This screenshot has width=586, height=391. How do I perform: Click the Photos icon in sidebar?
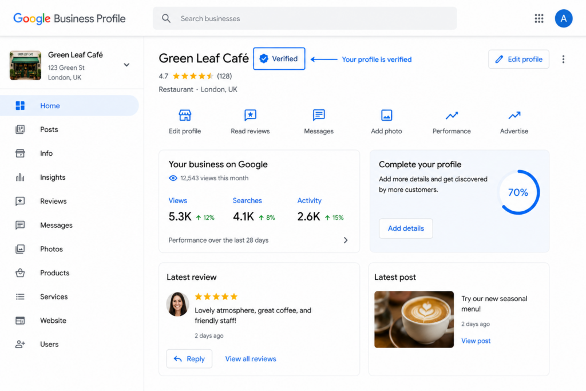20,249
